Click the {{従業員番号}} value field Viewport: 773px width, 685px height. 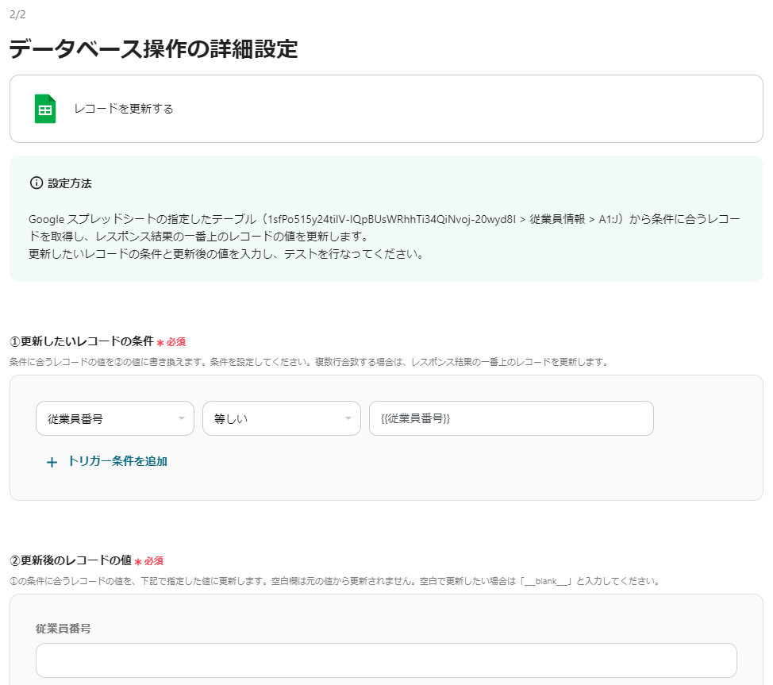point(512,418)
